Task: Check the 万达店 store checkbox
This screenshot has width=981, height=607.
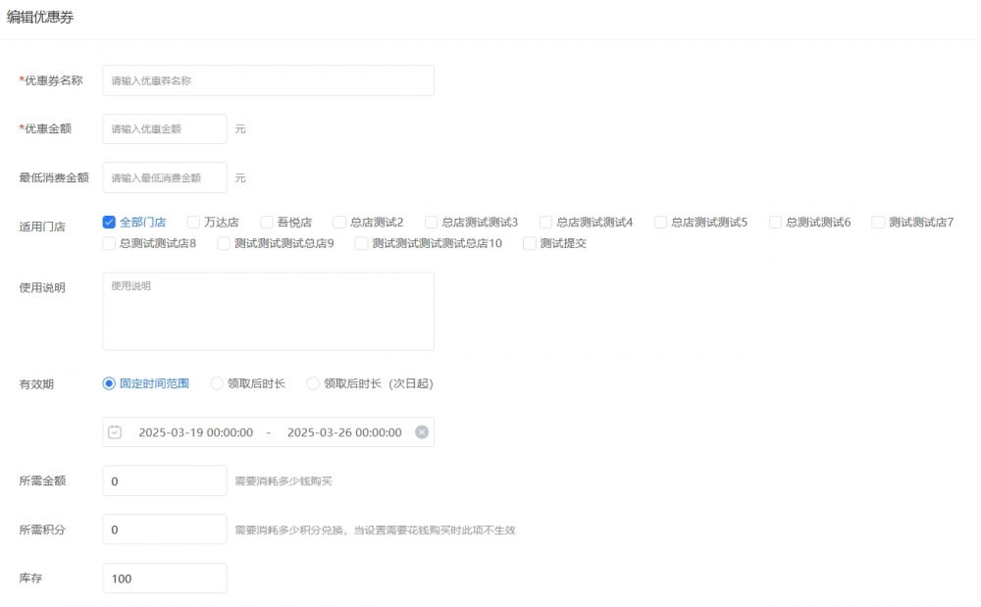Action: coord(192,222)
